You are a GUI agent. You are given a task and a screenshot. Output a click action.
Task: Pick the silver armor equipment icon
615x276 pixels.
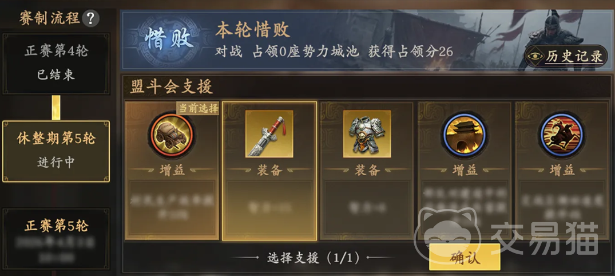click(367, 133)
